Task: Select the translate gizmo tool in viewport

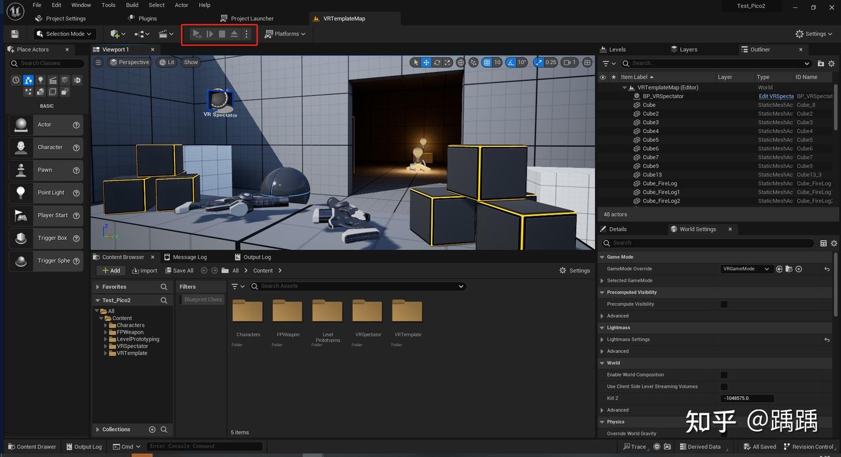Action: pos(426,62)
